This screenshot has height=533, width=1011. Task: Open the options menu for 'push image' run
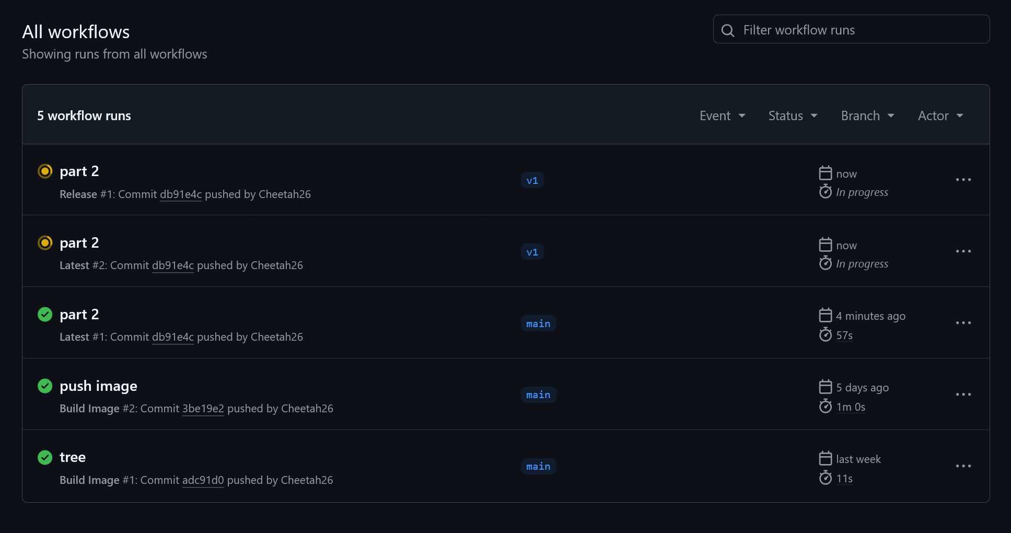(x=963, y=394)
